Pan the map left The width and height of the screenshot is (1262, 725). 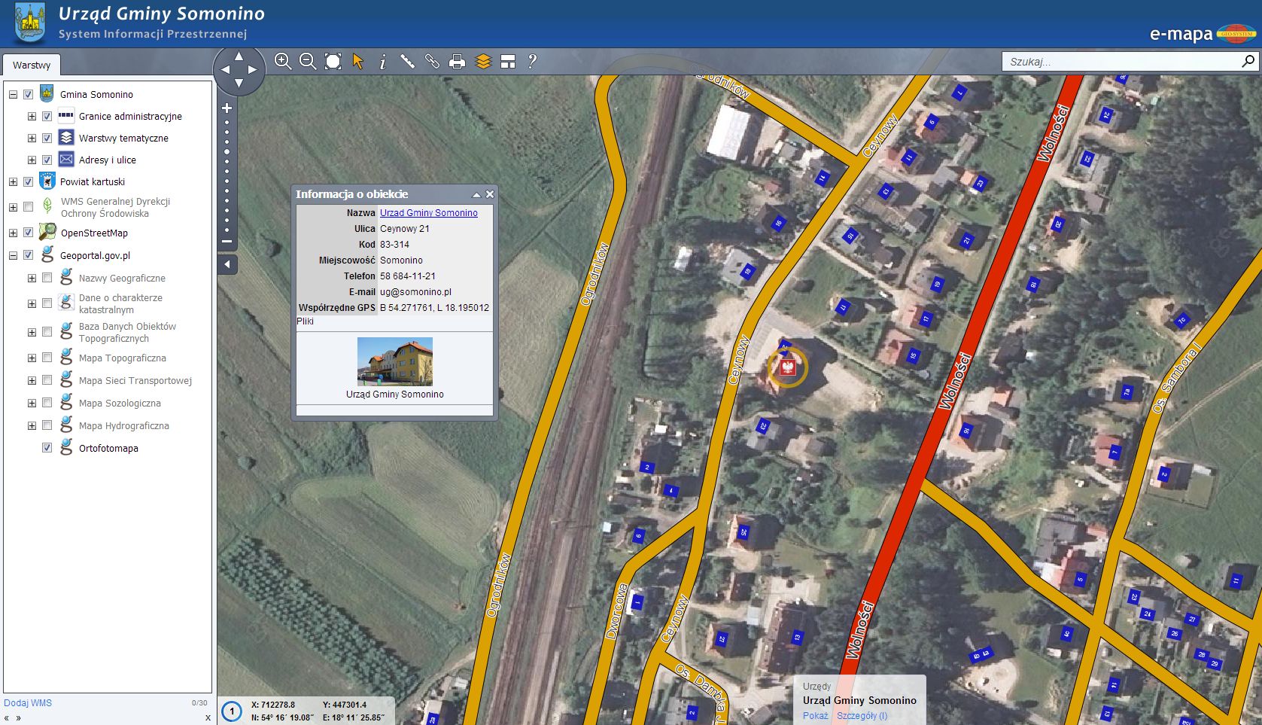tap(225, 69)
